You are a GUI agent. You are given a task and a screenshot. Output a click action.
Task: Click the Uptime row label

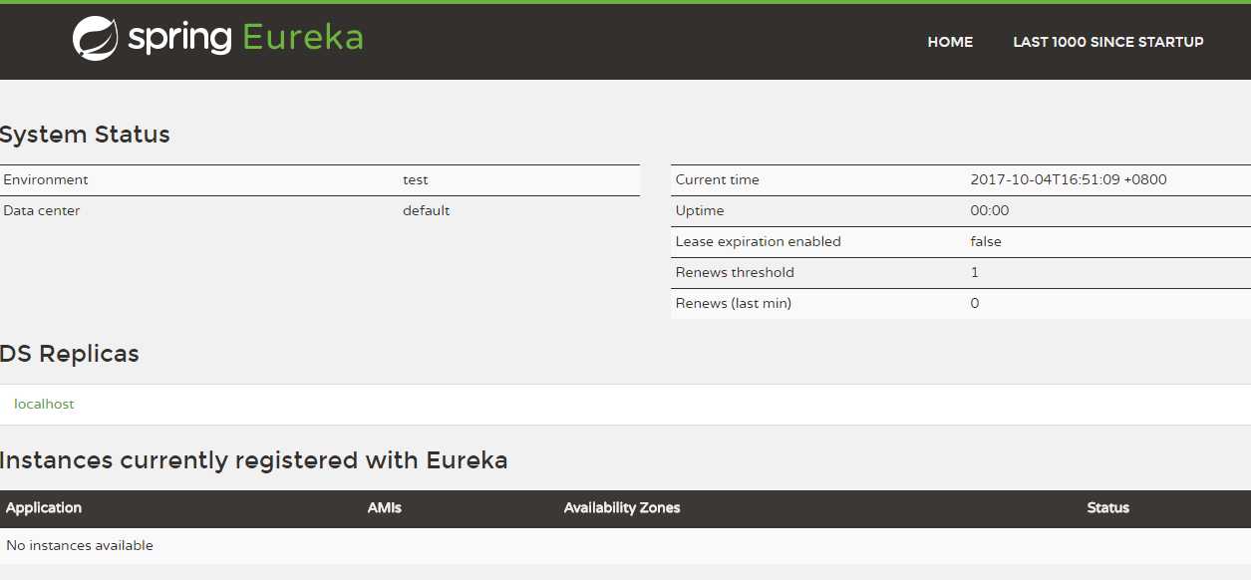tap(700, 211)
